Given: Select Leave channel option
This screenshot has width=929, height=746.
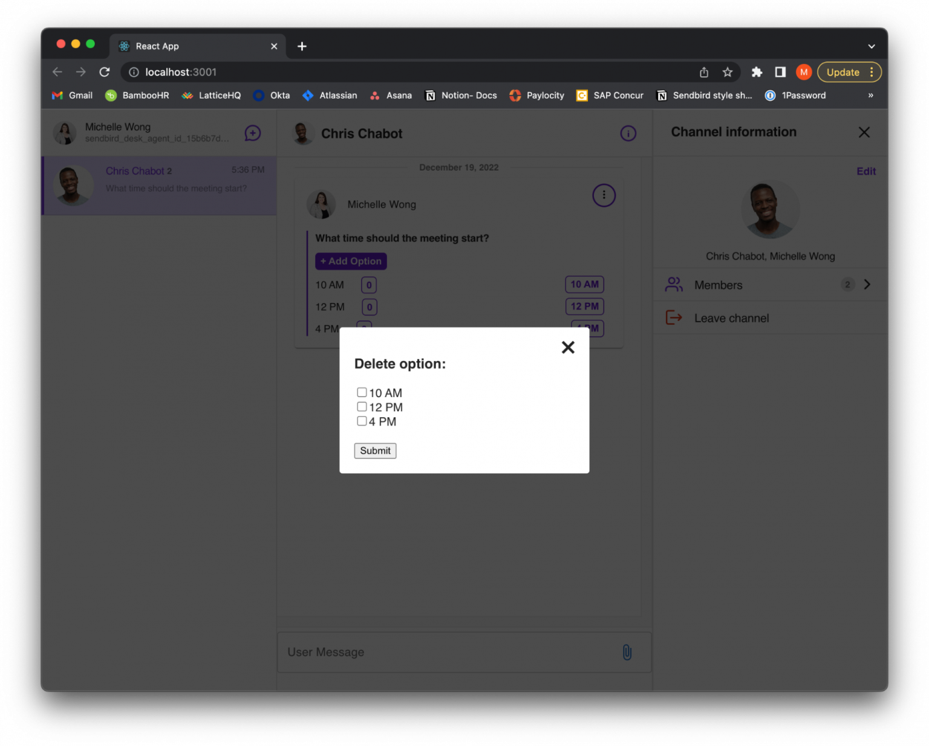Looking at the screenshot, I should click(x=770, y=318).
